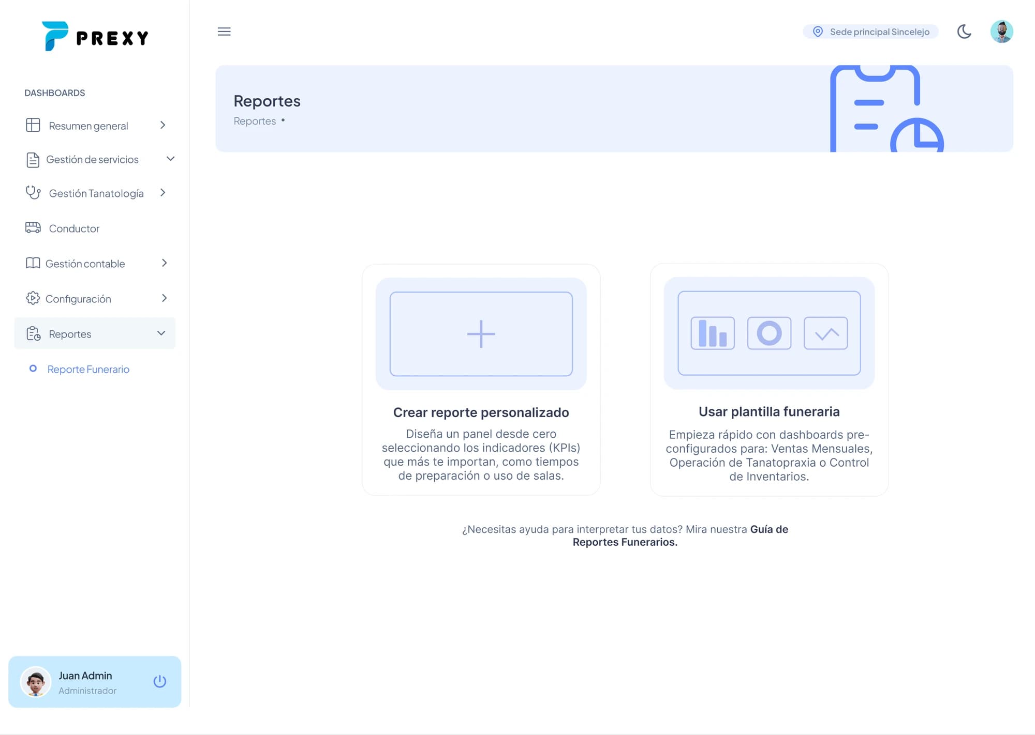Click the Resumen general grid icon

[x=33, y=125]
